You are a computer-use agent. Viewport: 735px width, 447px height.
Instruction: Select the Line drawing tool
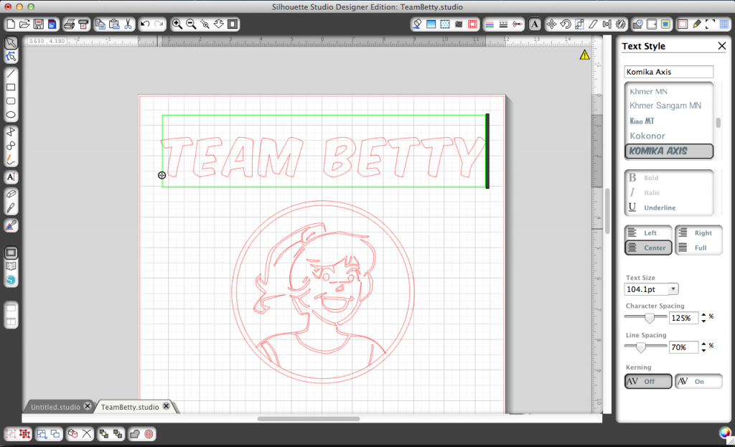click(x=11, y=74)
